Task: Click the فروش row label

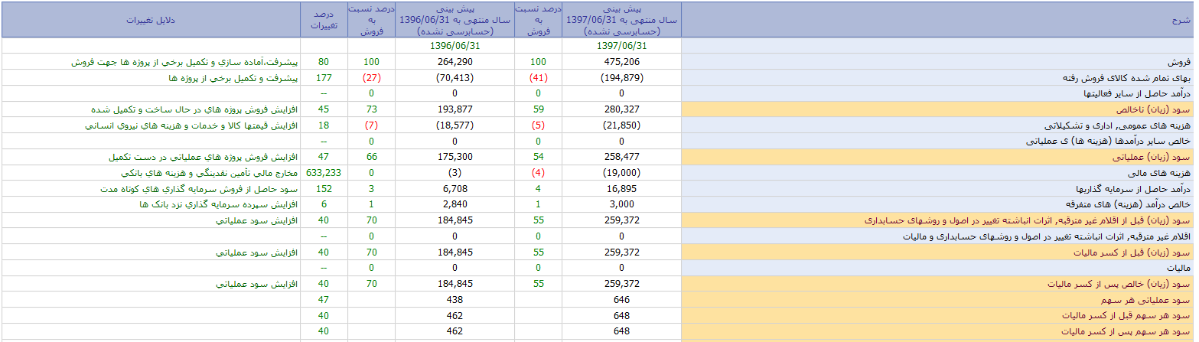Action: tap(1181, 62)
